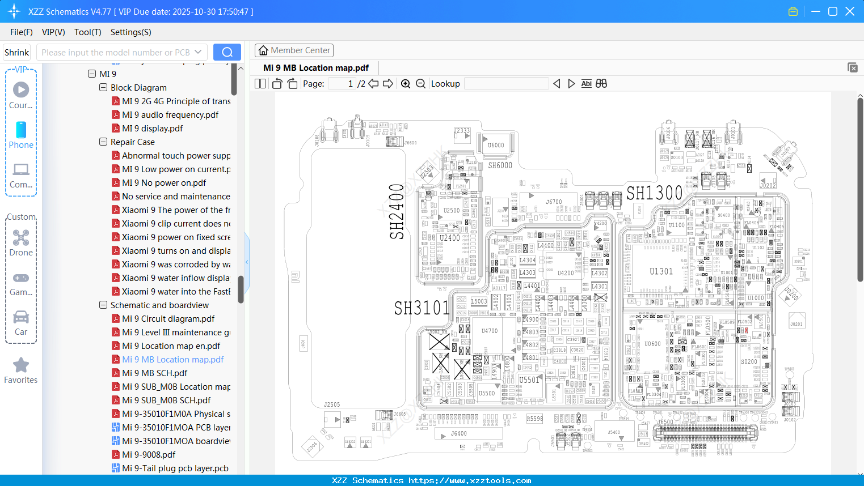Open dual page view mode
Viewport: 864px width, 486px height.
pos(259,83)
